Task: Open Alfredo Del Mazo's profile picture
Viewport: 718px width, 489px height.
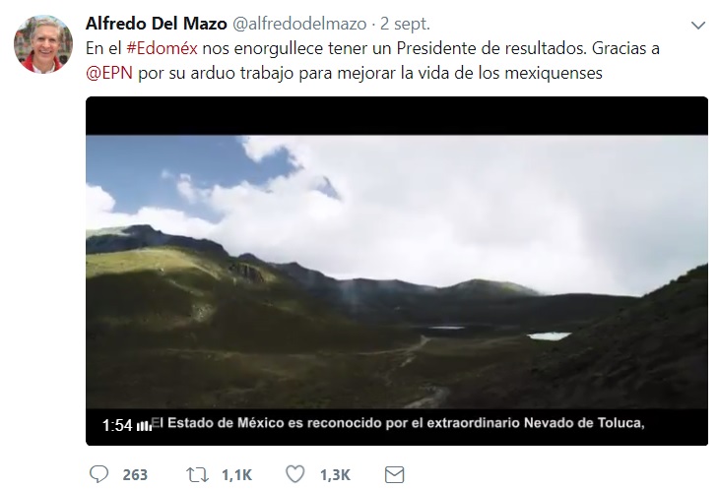Action: tap(43, 44)
